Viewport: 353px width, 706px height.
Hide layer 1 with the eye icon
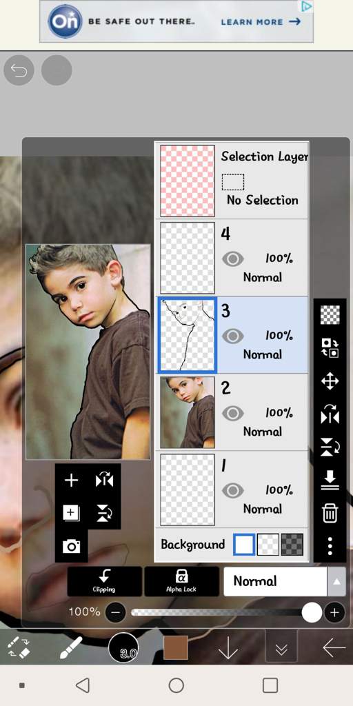tap(233, 490)
